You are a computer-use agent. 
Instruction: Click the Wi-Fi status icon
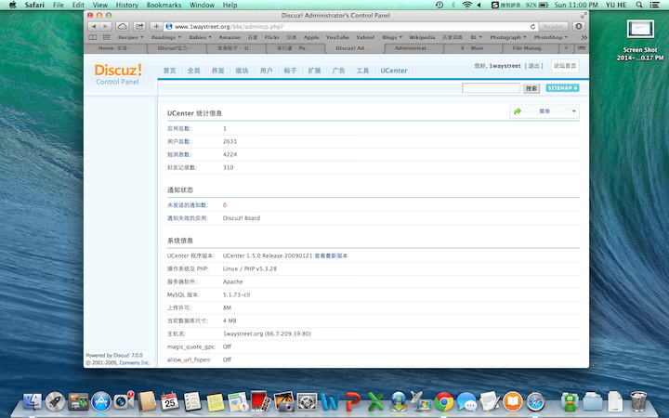pos(467,6)
